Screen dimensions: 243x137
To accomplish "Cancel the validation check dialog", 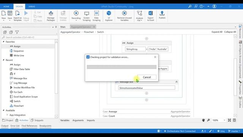I will [147, 77].
